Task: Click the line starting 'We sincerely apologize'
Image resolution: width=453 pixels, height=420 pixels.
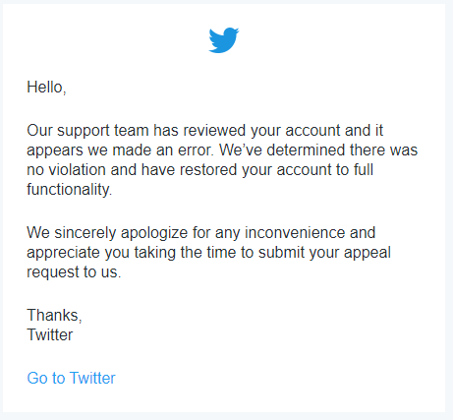Action: point(201,233)
